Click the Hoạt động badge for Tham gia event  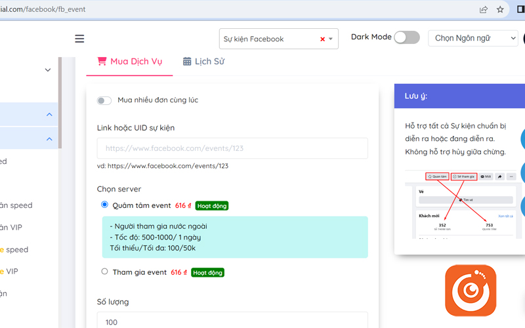tap(207, 273)
